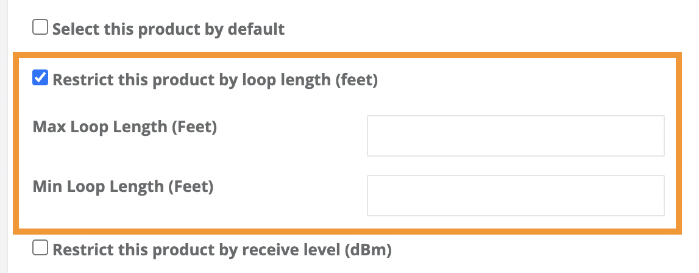Screen dimensions: 699x273
Task: Place cursor in the empty Max Loop Length input
Action: (x=515, y=136)
